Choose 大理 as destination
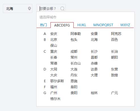This screenshot has width=140, height=111. (x=94, y=75)
